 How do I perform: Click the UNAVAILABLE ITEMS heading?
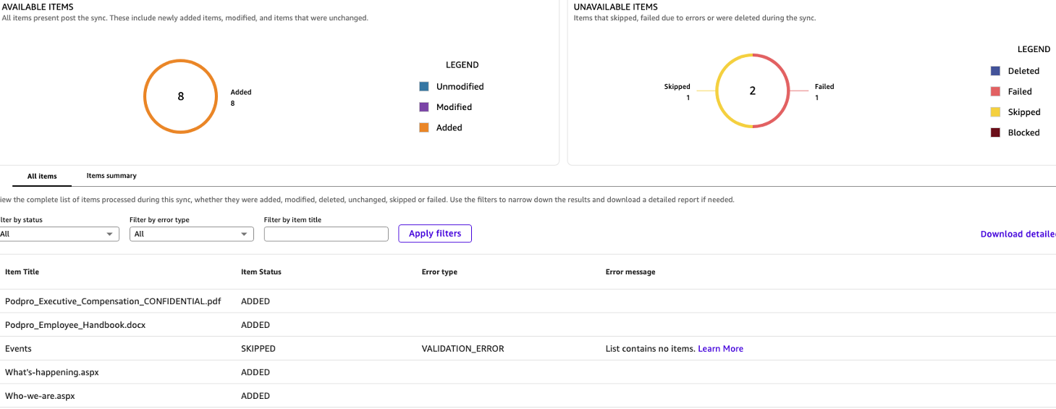(615, 7)
